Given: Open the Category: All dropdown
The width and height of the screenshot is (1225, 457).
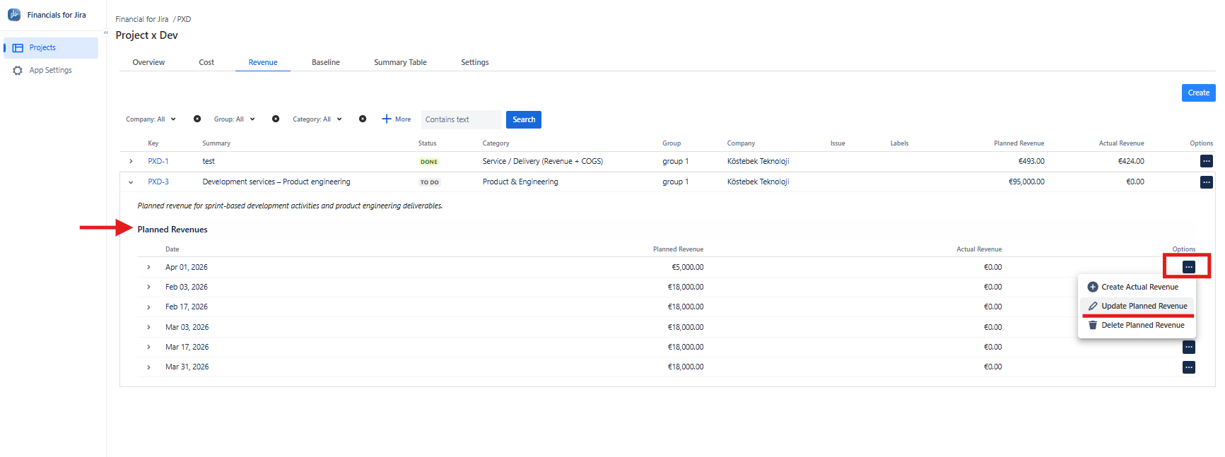Looking at the screenshot, I should point(317,119).
